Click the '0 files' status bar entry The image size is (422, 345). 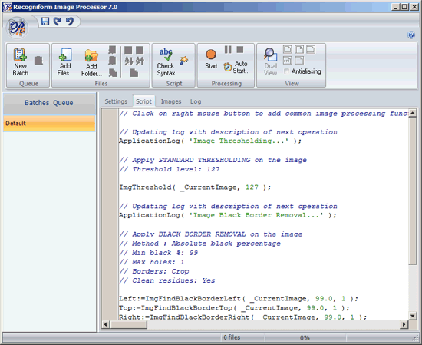tap(232, 337)
